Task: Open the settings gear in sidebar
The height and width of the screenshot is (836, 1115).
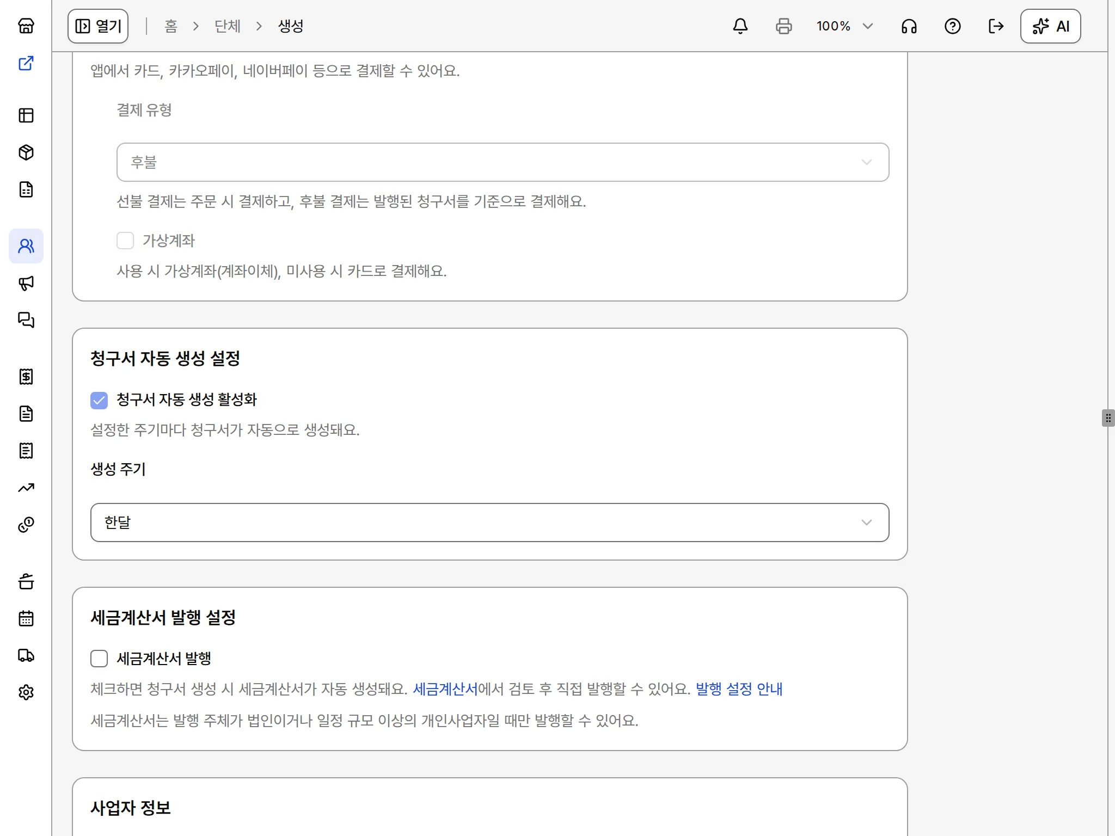Action: (x=26, y=692)
